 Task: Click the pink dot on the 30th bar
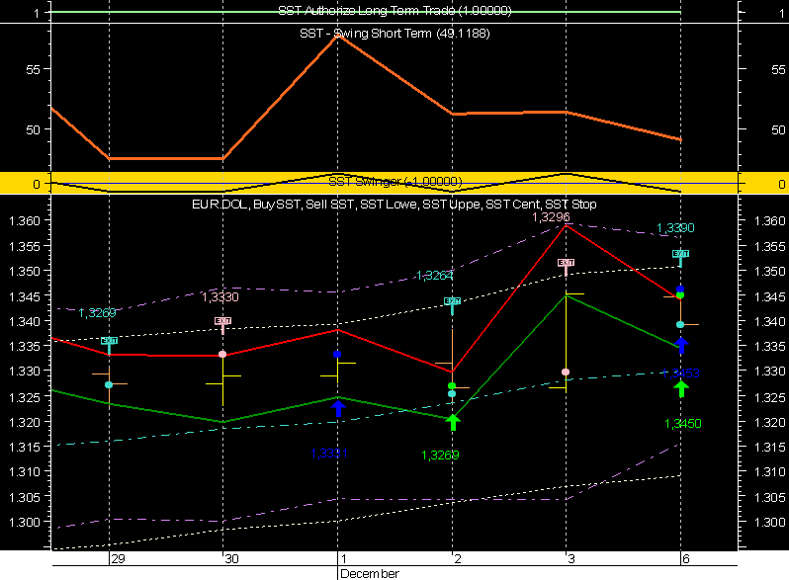[x=222, y=354]
